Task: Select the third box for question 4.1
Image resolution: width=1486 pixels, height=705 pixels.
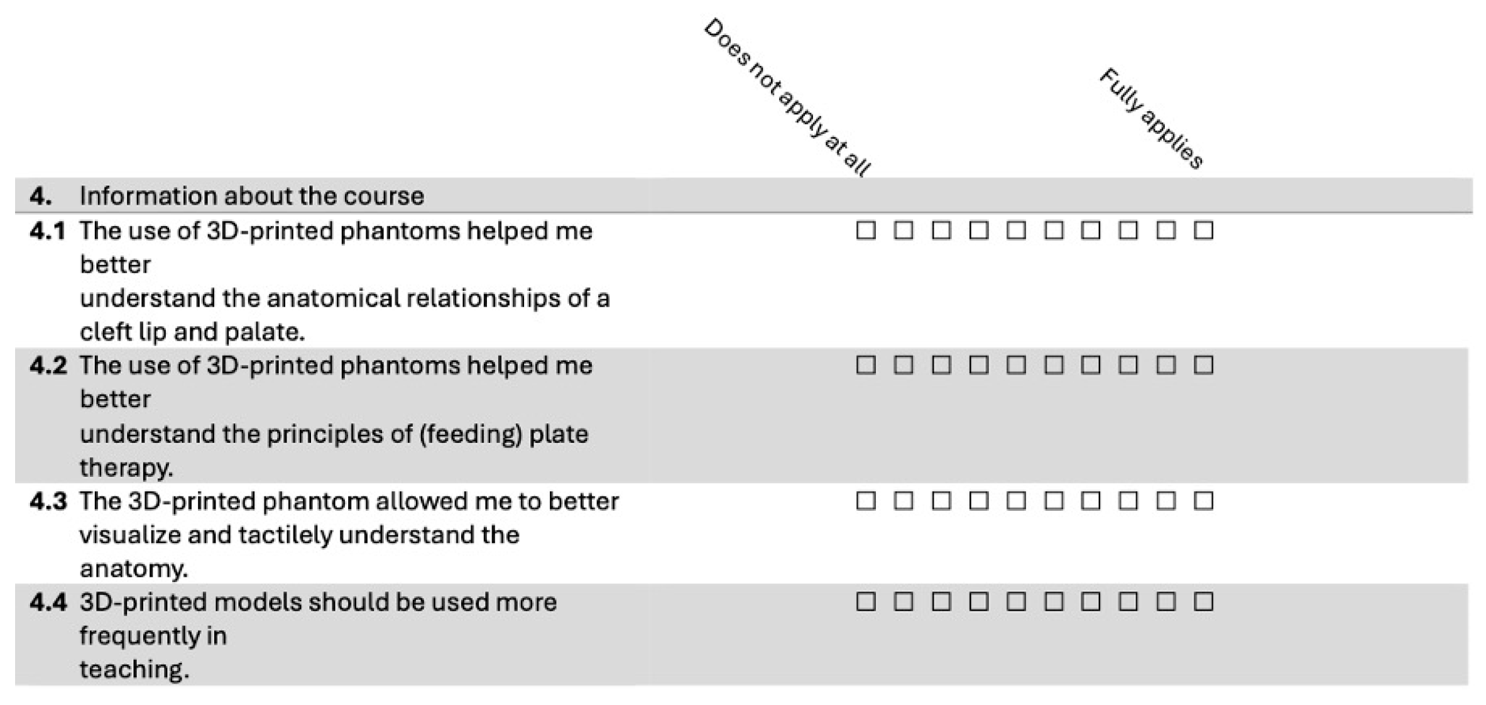Action: coord(941,231)
